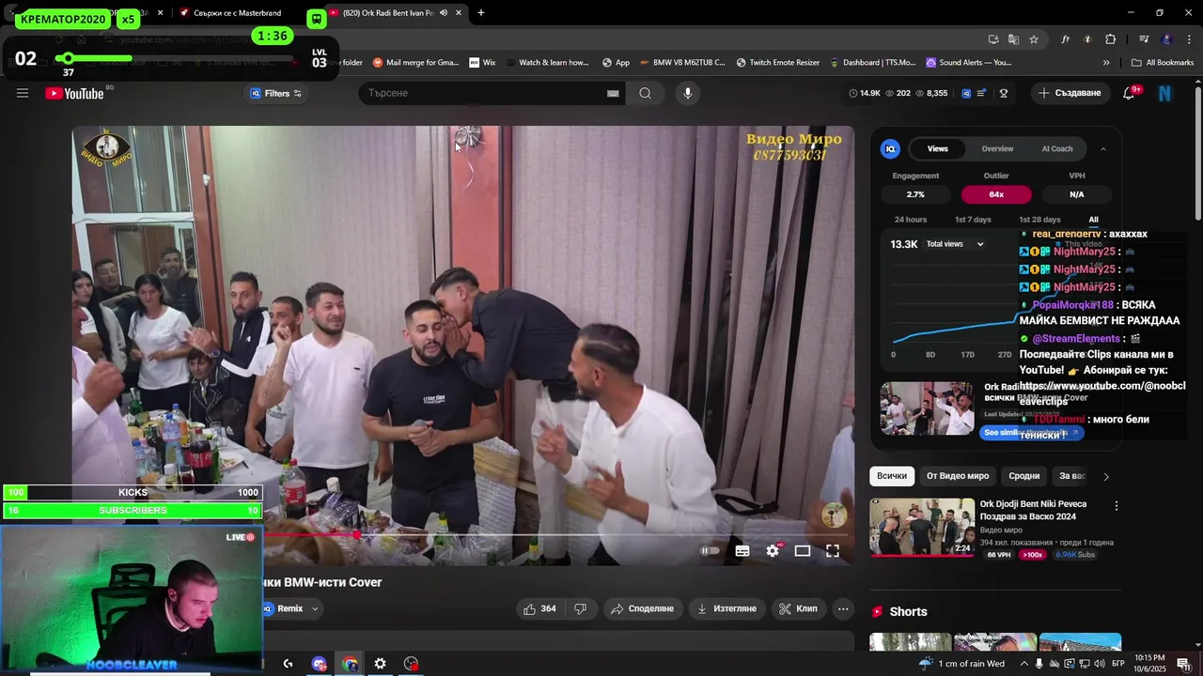Select the 1st 7 days range

click(973, 220)
